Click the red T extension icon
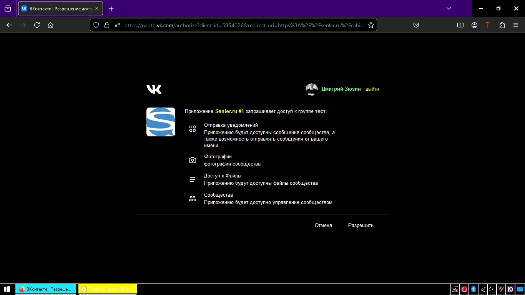 pyautogui.click(x=488, y=25)
